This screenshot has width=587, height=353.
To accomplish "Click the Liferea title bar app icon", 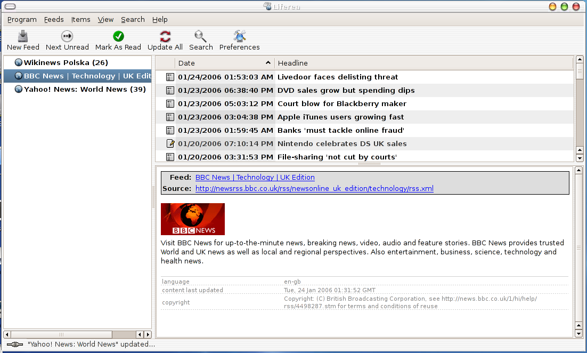I will click(267, 6).
